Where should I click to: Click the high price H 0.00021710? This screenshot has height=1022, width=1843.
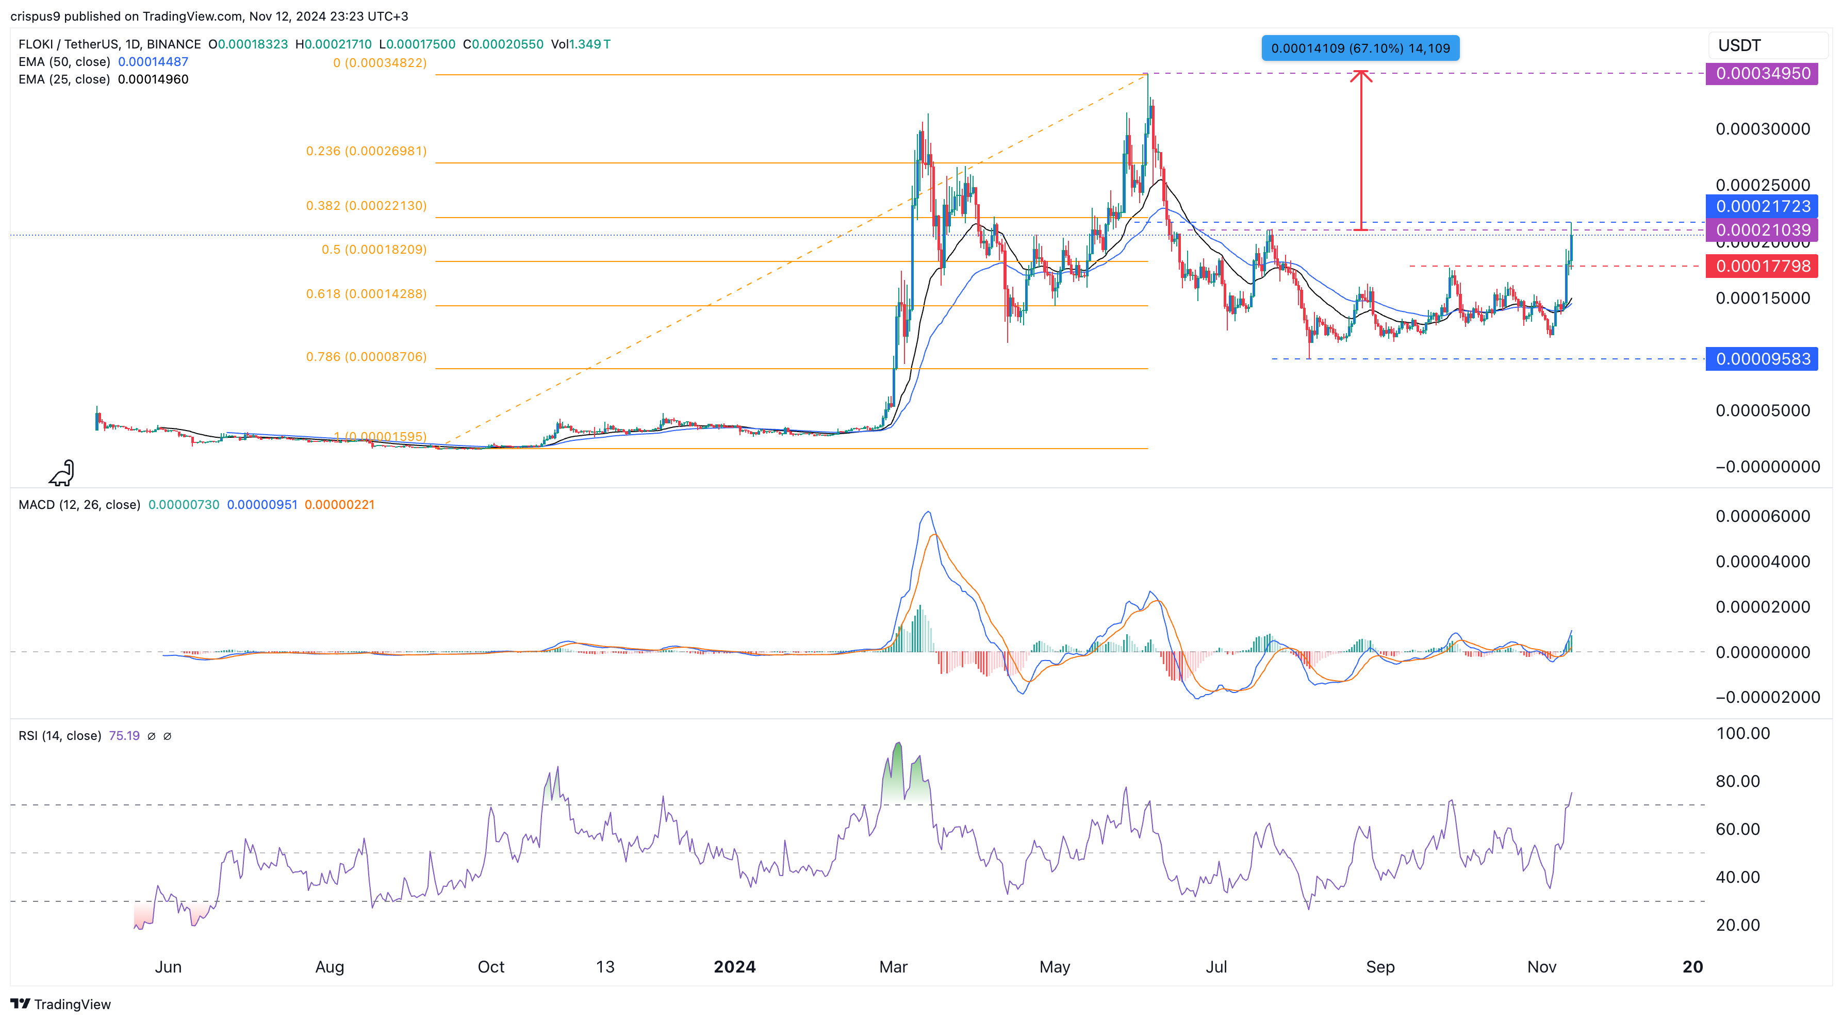334,44
